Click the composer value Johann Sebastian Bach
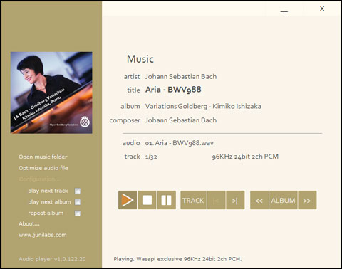 [x=181, y=120]
